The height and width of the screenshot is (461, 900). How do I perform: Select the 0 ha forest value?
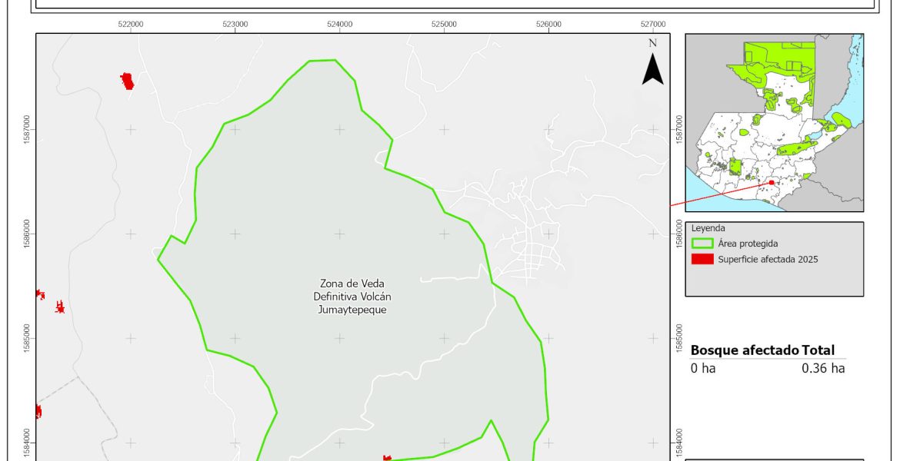(x=704, y=368)
